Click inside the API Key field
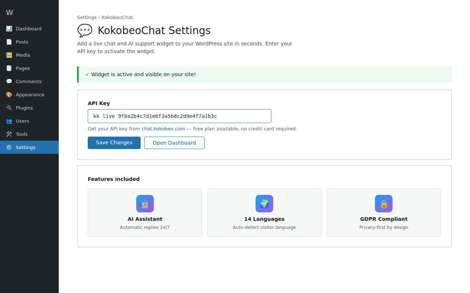 point(179,116)
